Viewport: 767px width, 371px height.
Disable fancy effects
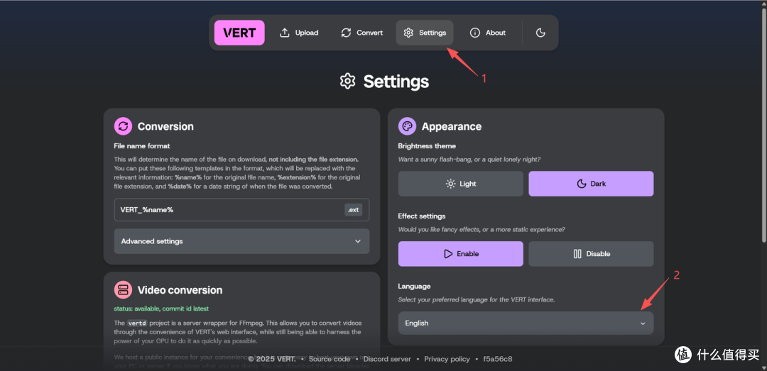coord(591,254)
